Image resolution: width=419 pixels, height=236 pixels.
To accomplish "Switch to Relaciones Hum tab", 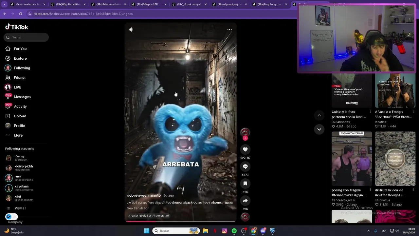I will 108,4.
